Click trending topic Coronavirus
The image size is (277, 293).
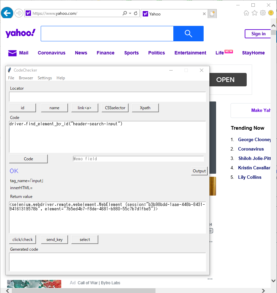251,149
